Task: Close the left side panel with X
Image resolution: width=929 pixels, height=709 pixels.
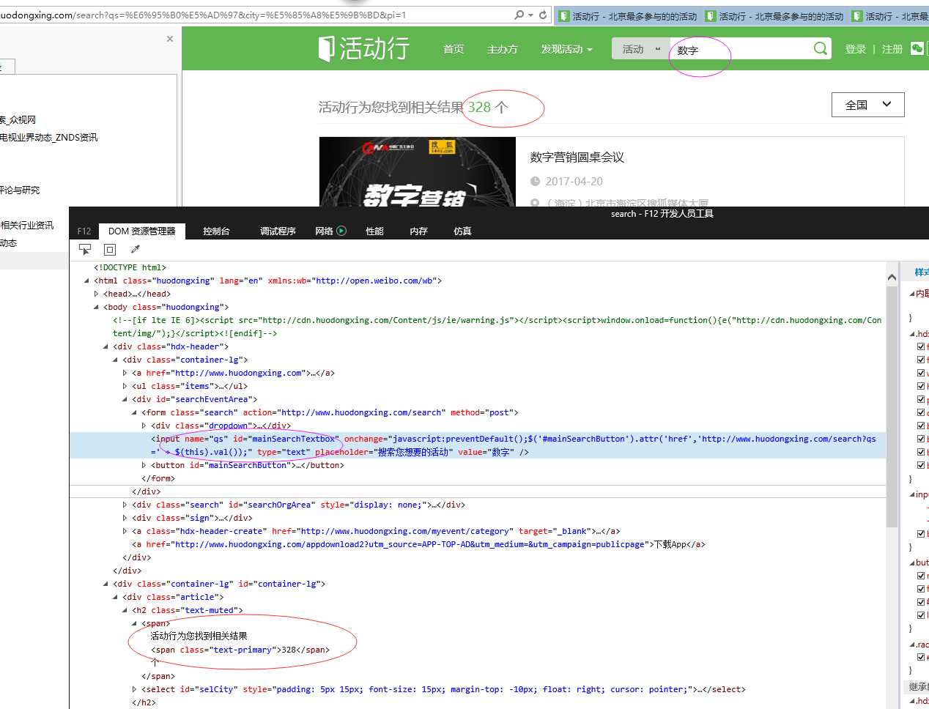Action: tap(170, 39)
